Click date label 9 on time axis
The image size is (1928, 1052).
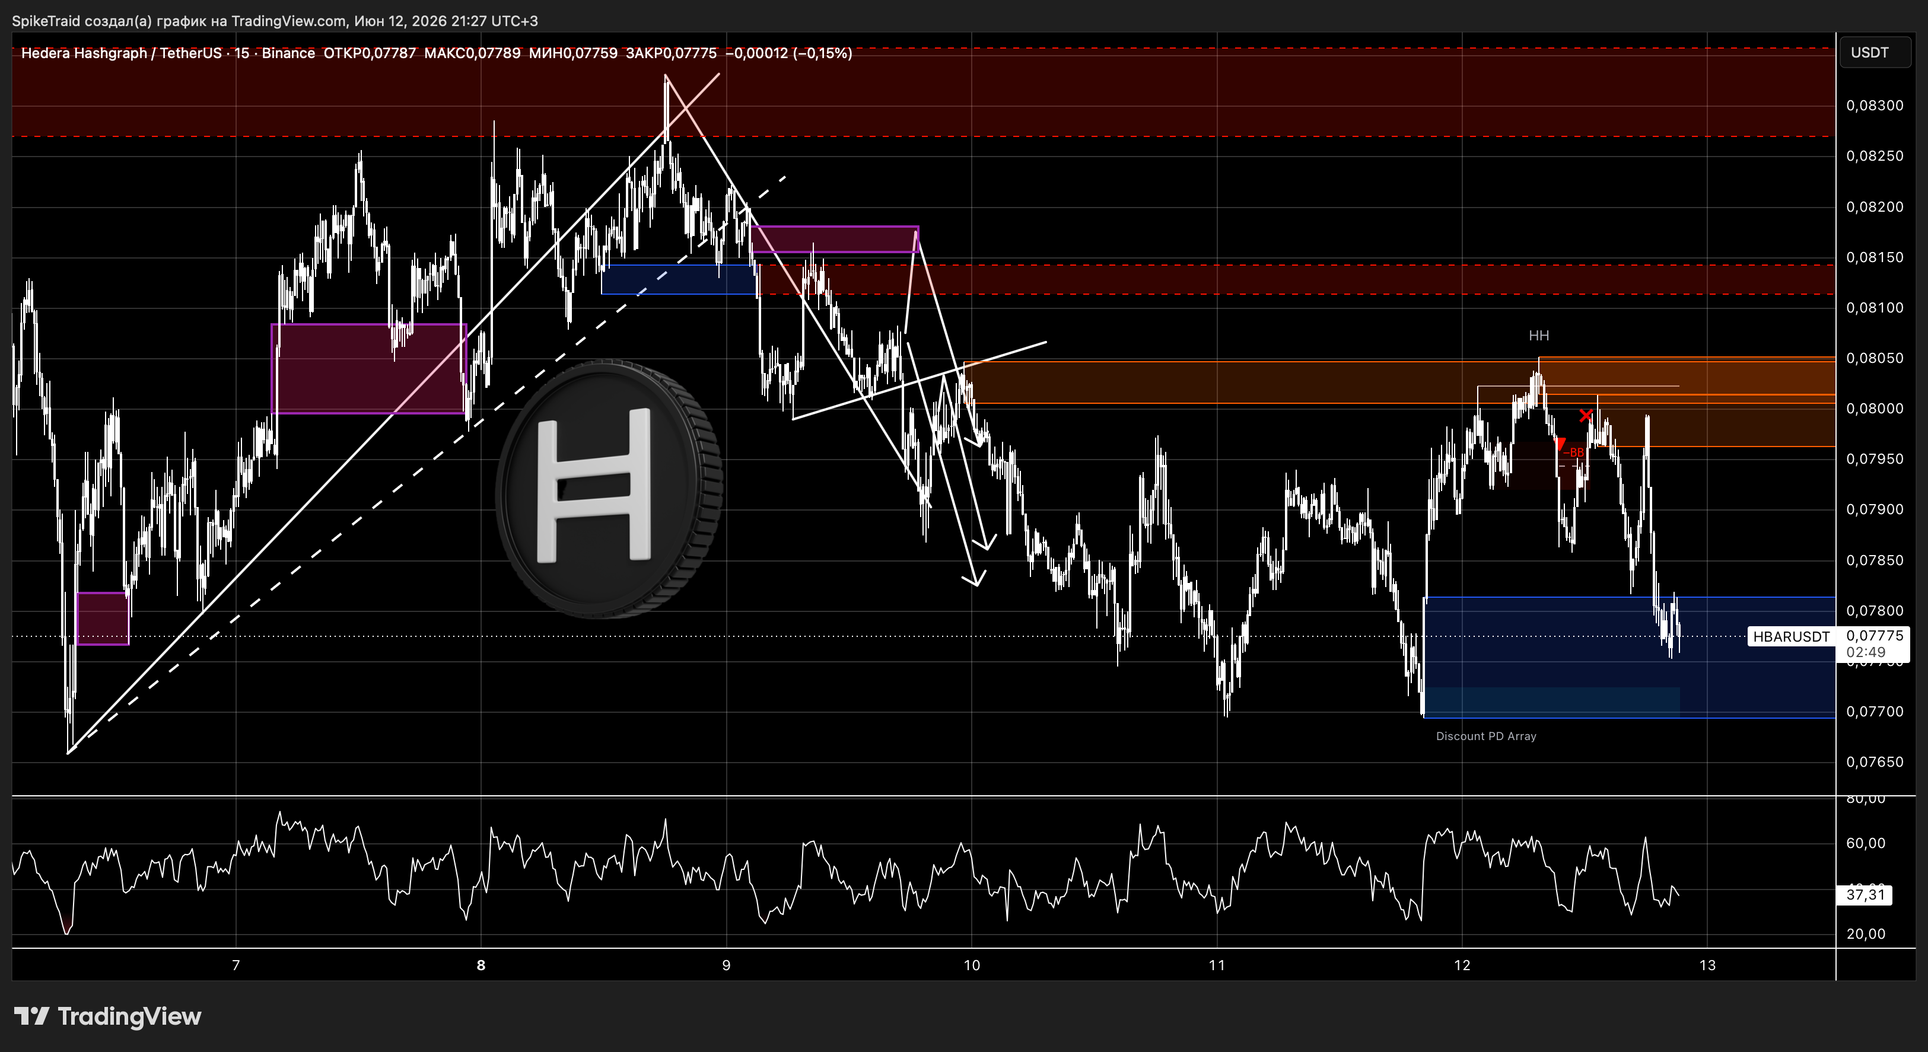[x=726, y=965]
